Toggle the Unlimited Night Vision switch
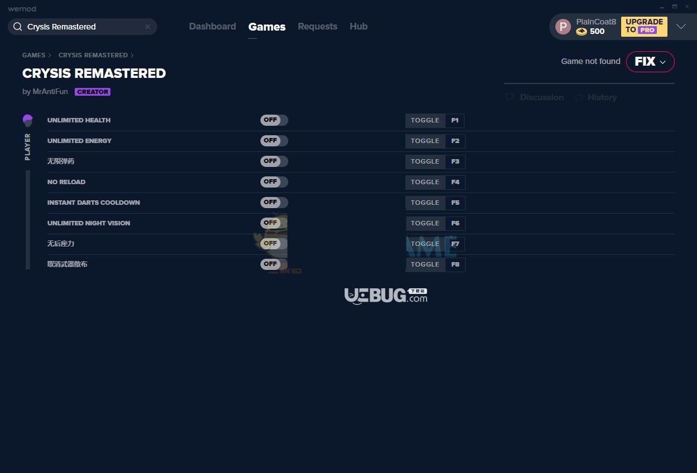Image resolution: width=697 pixels, height=473 pixels. (x=274, y=223)
